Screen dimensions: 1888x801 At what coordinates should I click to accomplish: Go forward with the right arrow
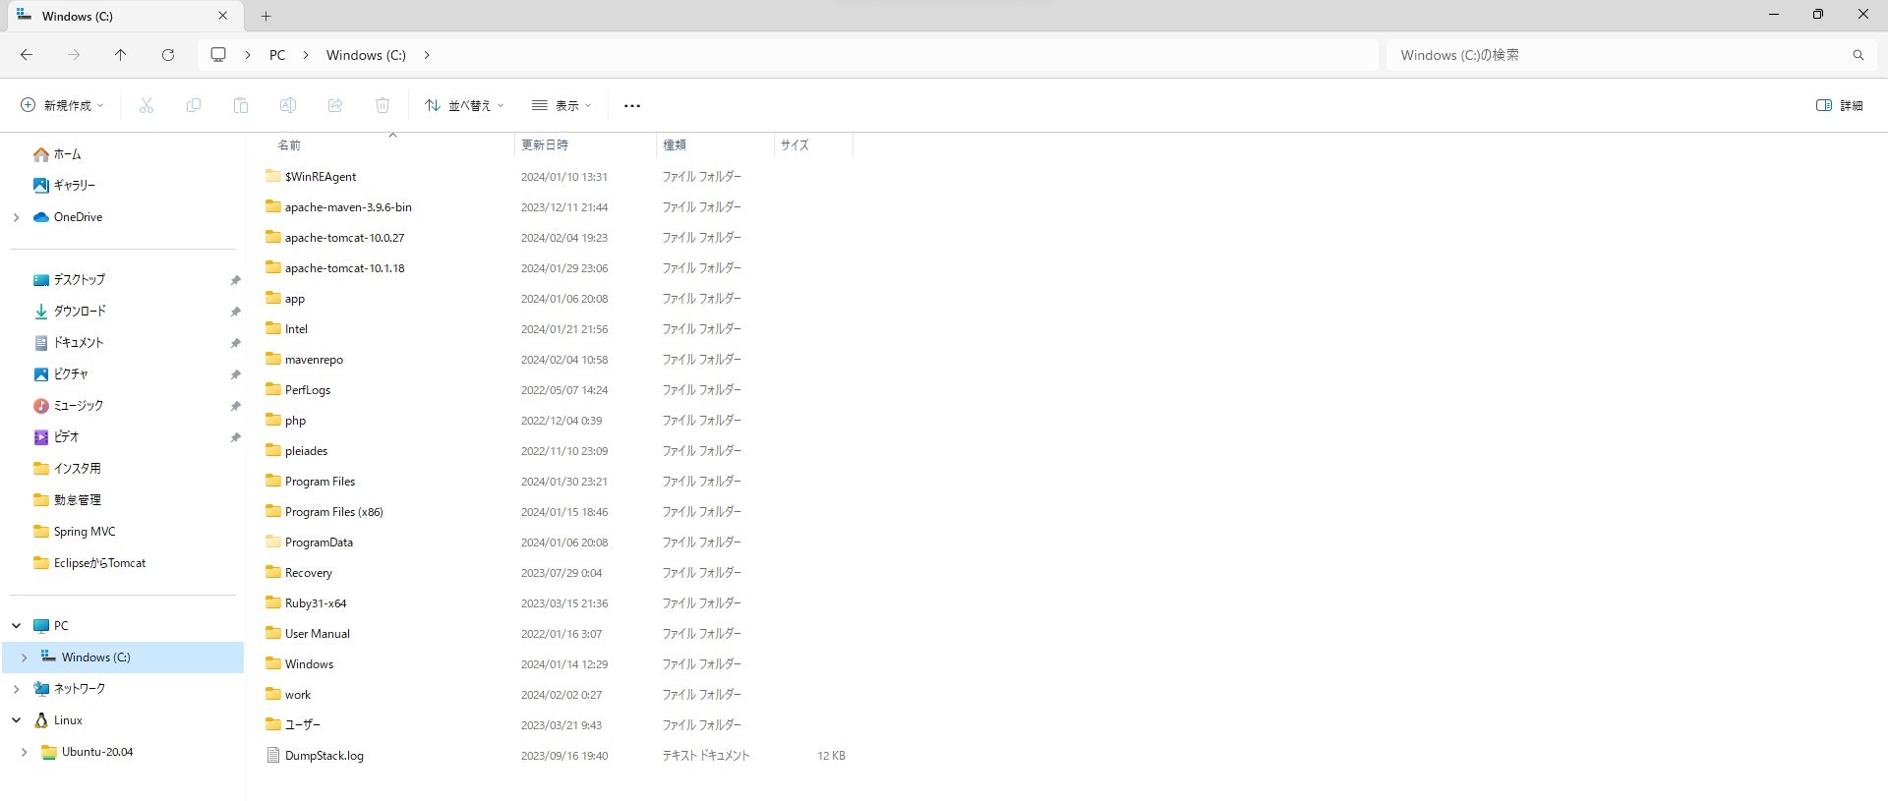pos(74,55)
